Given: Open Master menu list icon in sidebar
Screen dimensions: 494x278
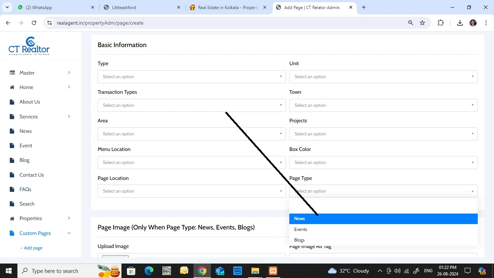Looking at the screenshot, I should (12, 73).
